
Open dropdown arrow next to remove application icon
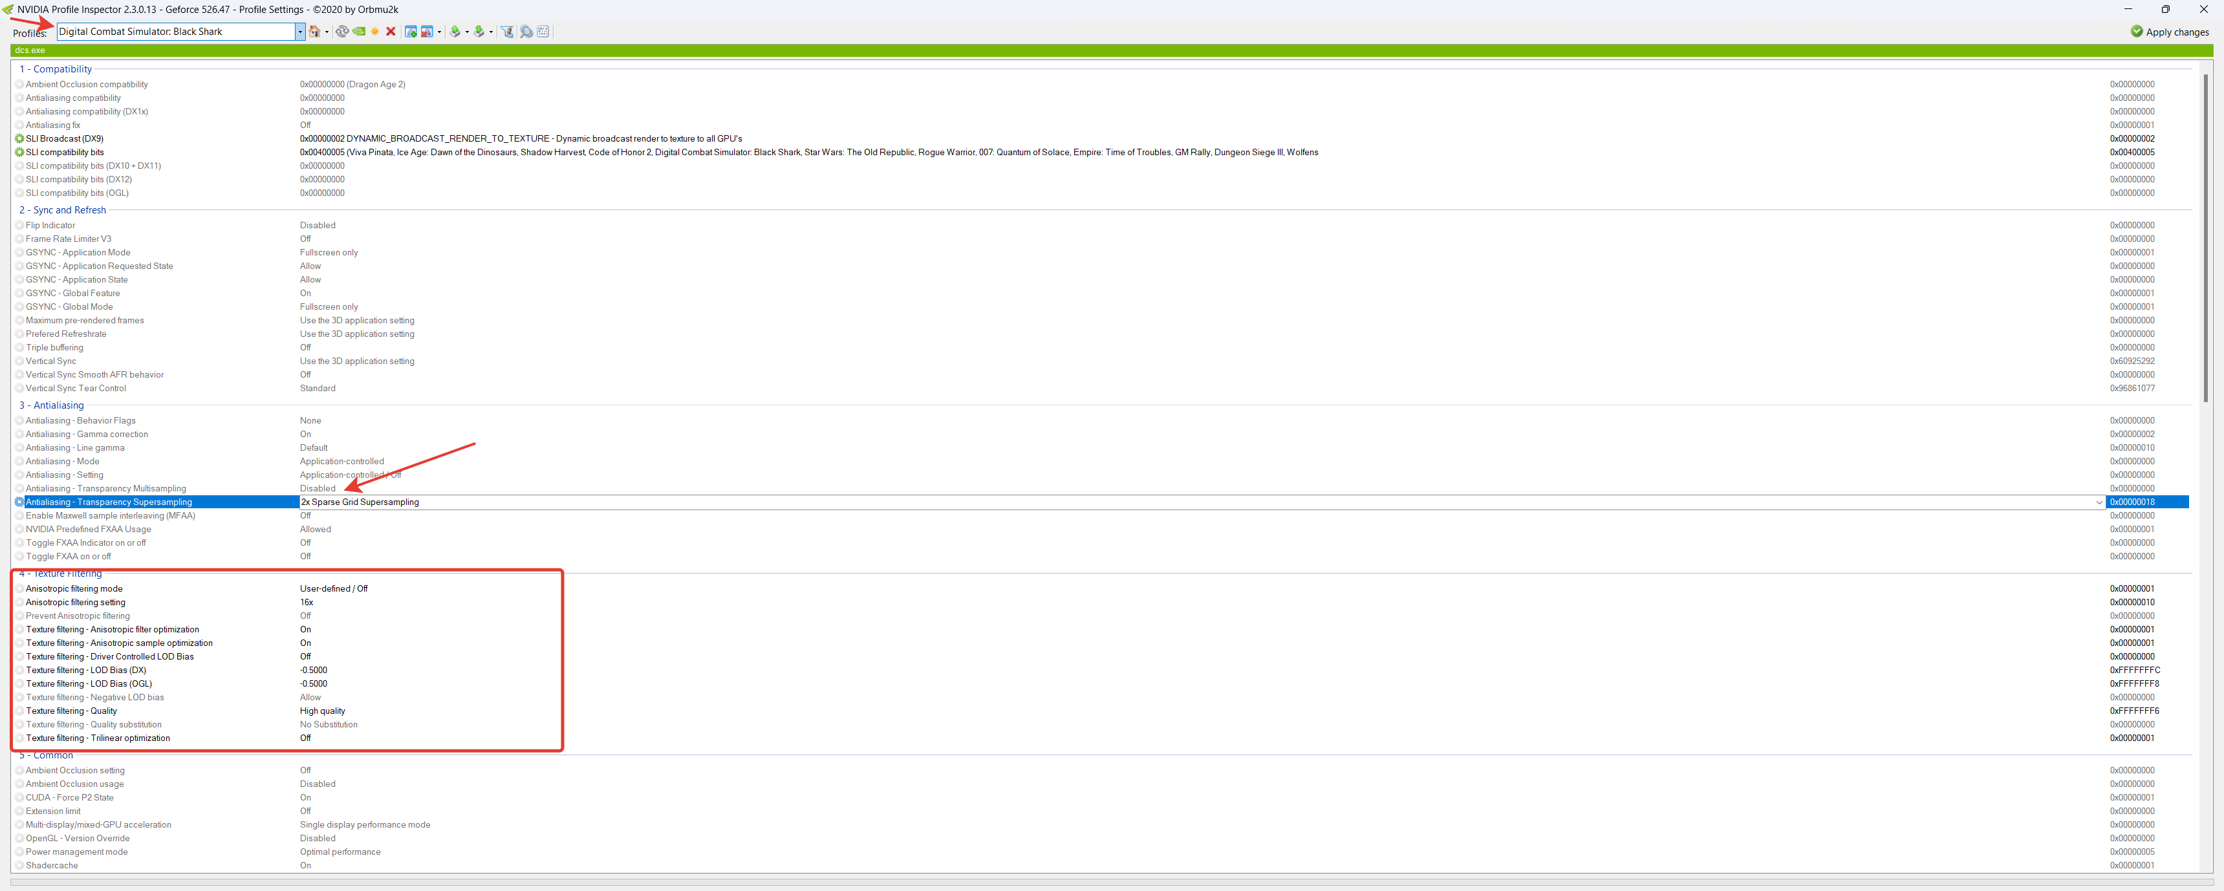(x=440, y=32)
